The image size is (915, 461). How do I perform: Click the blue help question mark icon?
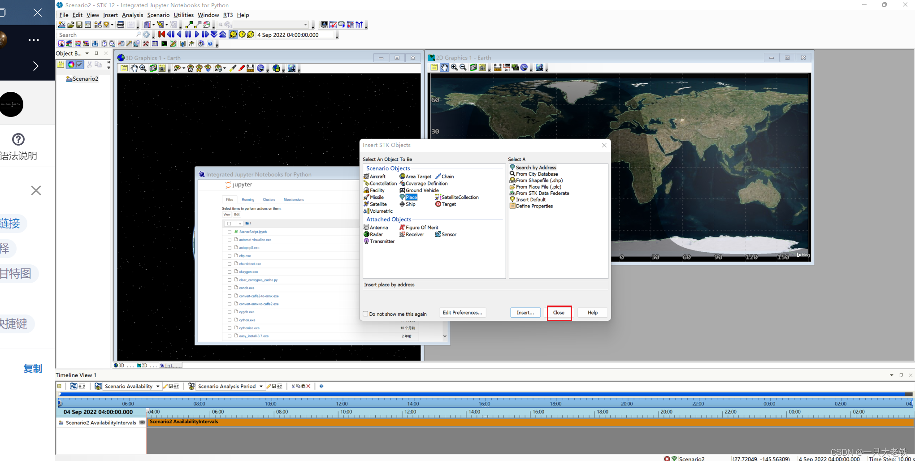pyautogui.click(x=210, y=43)
